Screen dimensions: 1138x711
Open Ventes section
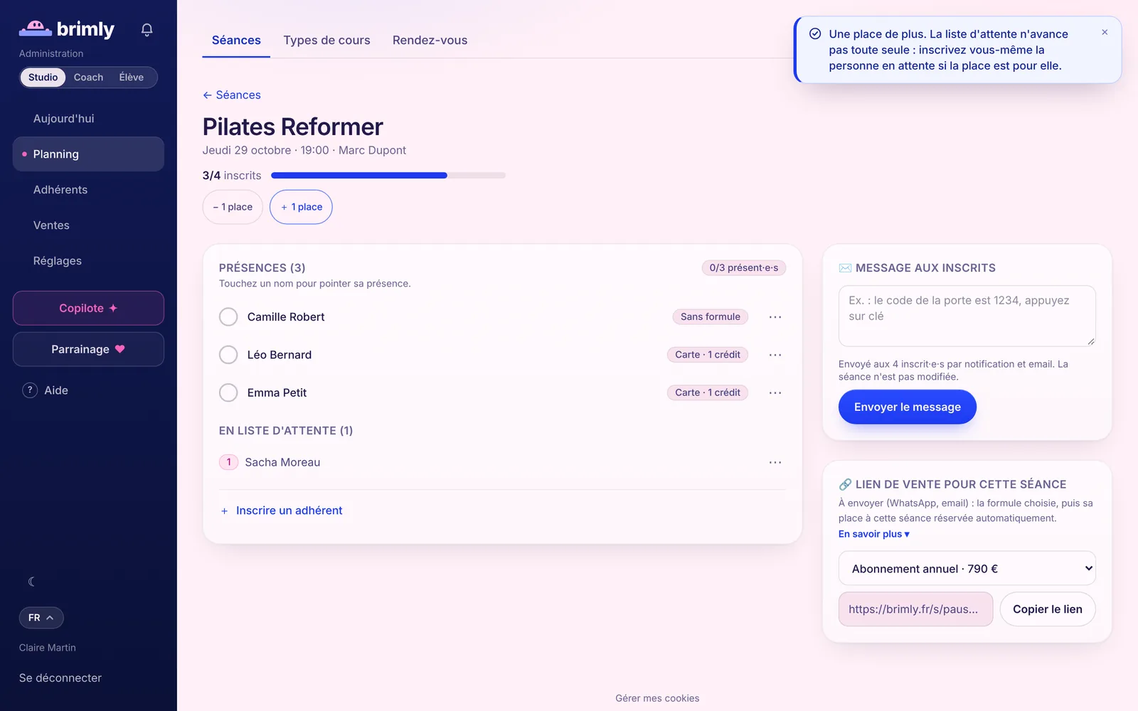[x=88, y=225]
